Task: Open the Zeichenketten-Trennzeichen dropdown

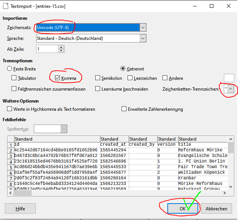Action: 231,89
